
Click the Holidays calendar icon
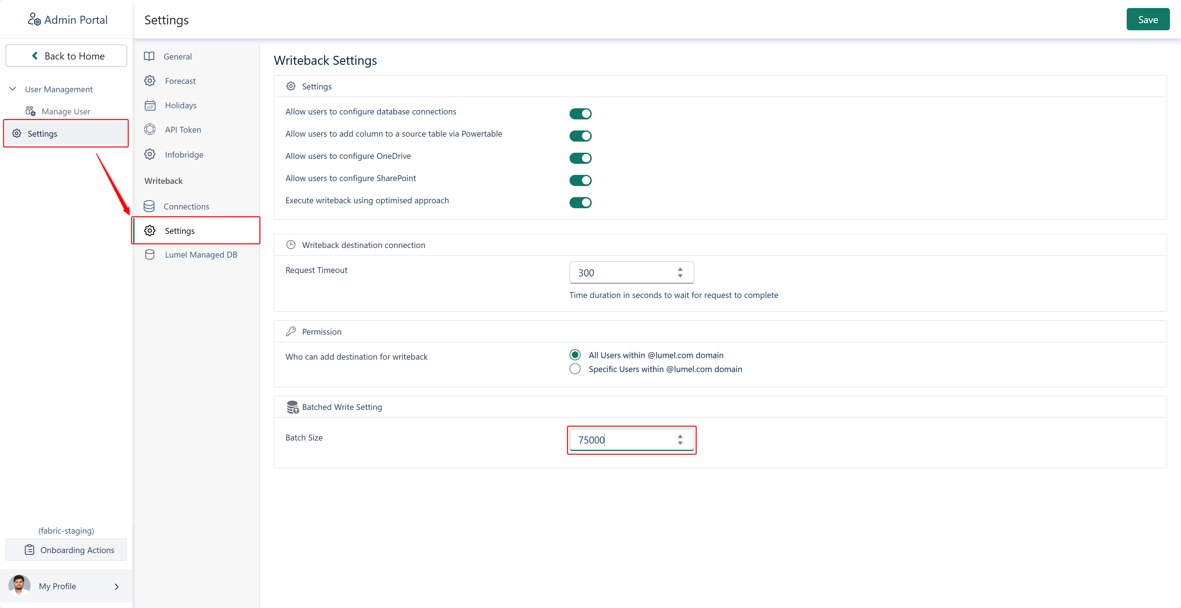click(150, 105)
